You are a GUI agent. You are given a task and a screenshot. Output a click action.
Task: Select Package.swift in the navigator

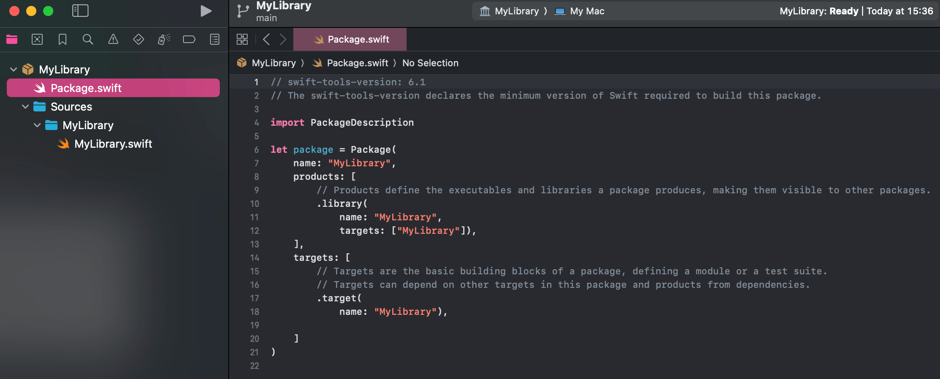(113, 88)
